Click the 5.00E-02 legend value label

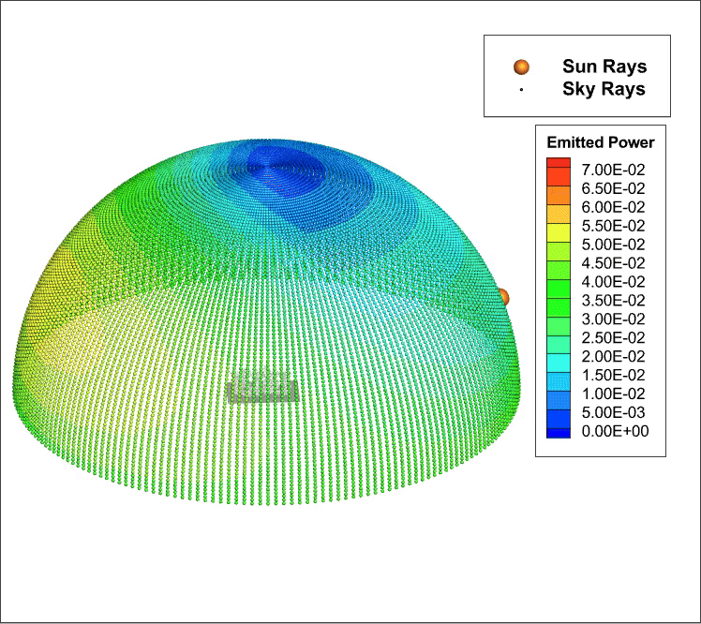pos(616,244)
